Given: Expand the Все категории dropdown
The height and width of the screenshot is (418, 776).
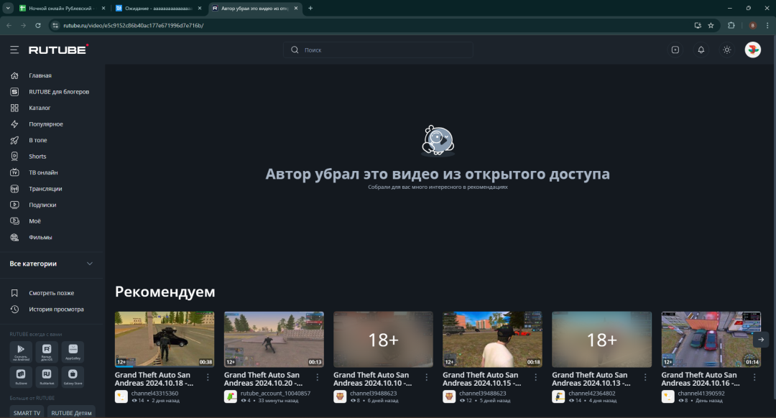Looking at the screenshot, I should (x=51, y=264).
